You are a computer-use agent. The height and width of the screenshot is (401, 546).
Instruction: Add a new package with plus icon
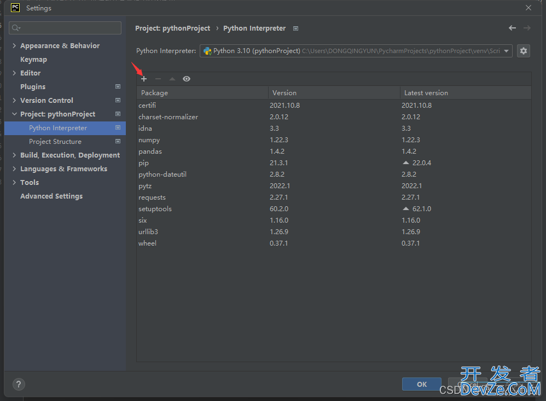[144, 79]
